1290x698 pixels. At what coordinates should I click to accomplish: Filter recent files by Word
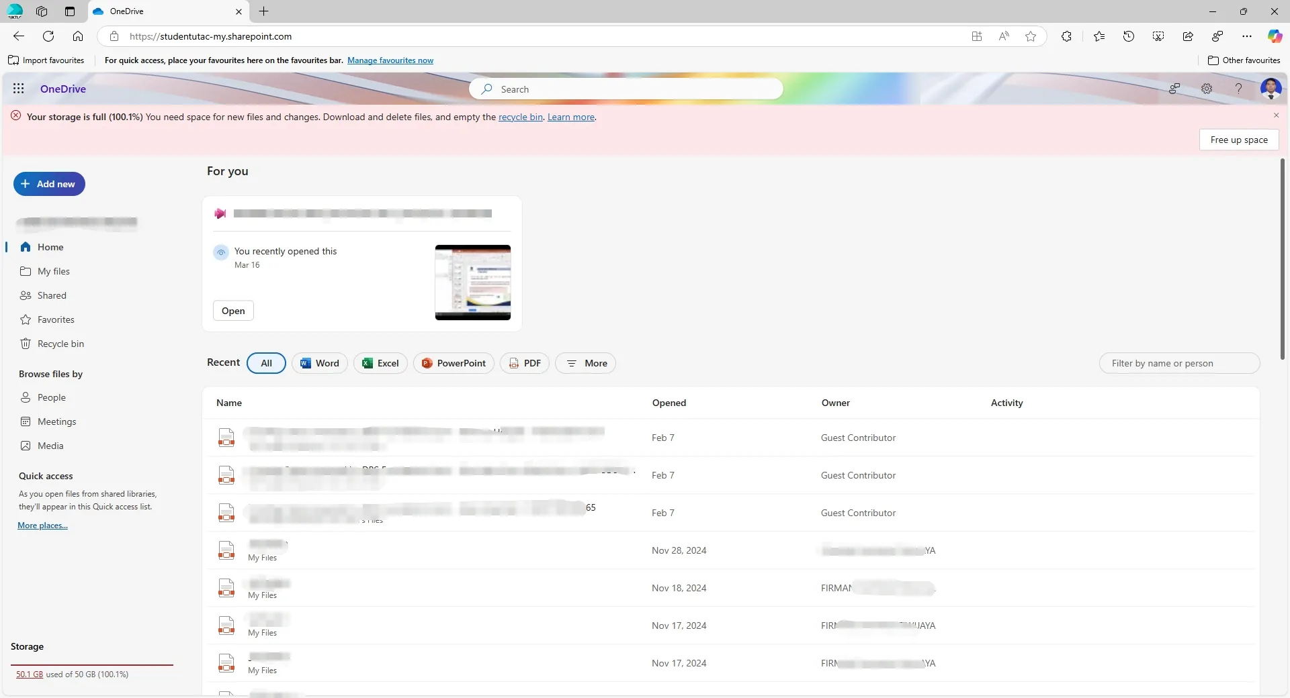click(319, 363)
